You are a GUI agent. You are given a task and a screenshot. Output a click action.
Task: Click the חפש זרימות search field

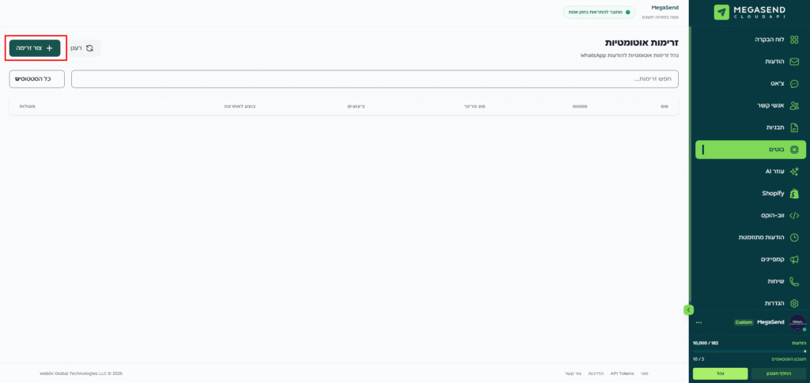tap(374, 79)
